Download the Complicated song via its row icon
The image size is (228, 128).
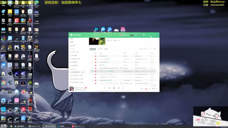98,80
